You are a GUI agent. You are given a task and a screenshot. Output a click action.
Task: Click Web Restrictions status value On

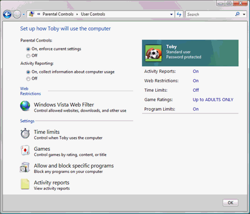(196, 81)
